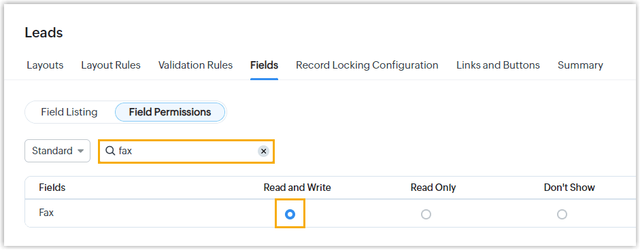Select the Fields tab
The height and width of the screenshot is (250, 640).
264,65
